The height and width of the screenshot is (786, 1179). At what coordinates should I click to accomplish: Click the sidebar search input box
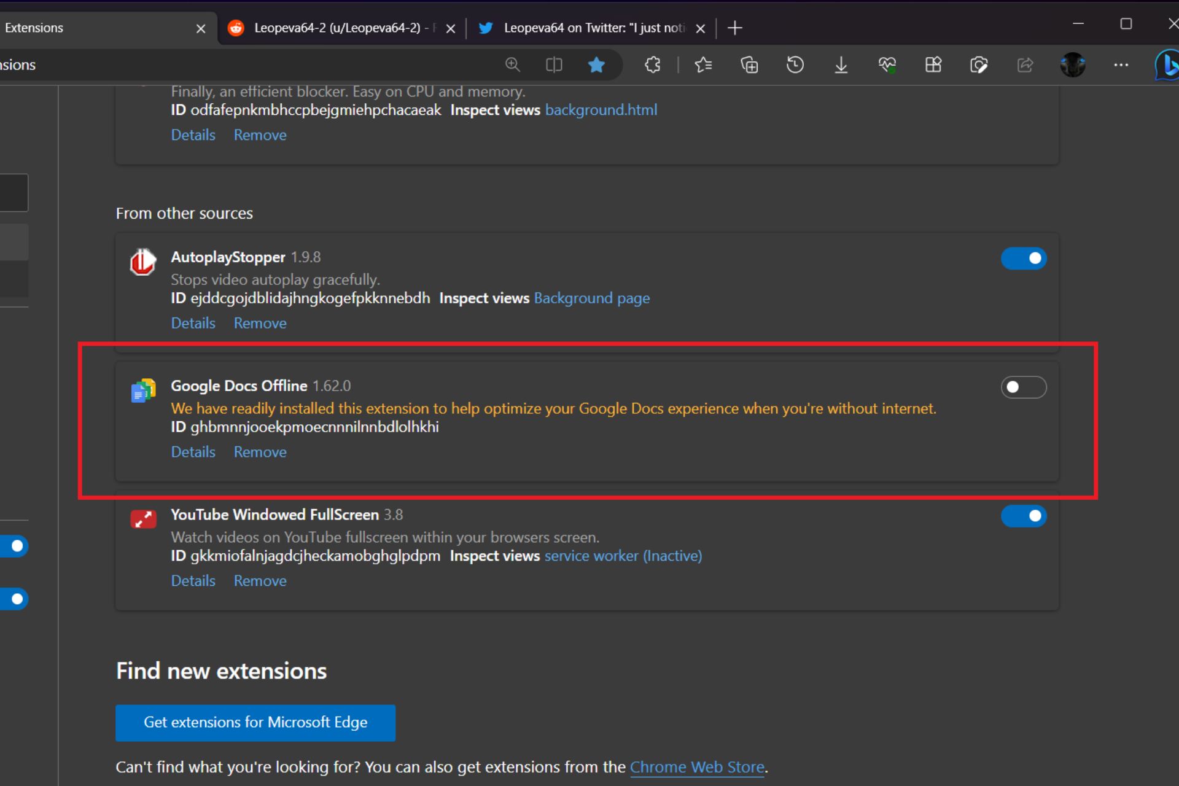tap(14, 193)
